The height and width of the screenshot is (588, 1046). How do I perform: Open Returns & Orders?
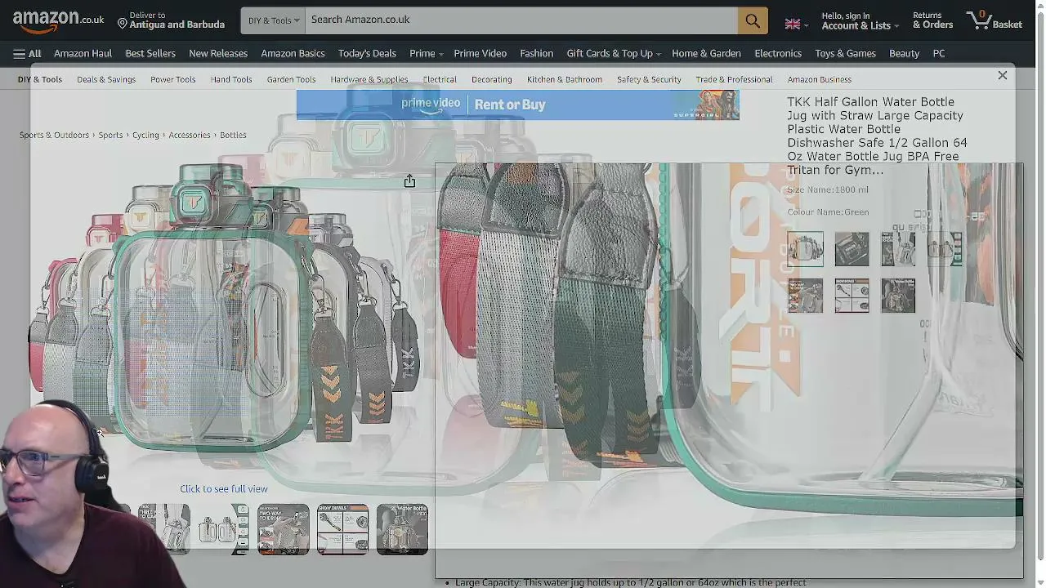932,20
